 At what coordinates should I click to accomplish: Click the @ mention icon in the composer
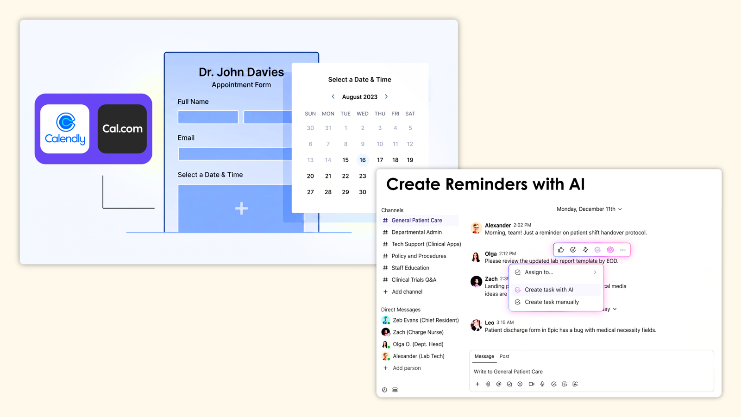tap(499, 384)
